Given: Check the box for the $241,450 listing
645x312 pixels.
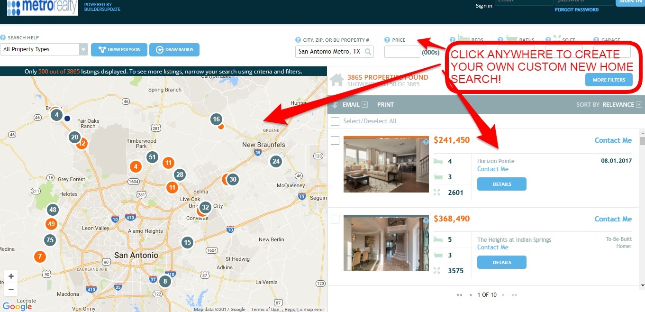Looking at the screenshot, I should (x=335, y=140).
